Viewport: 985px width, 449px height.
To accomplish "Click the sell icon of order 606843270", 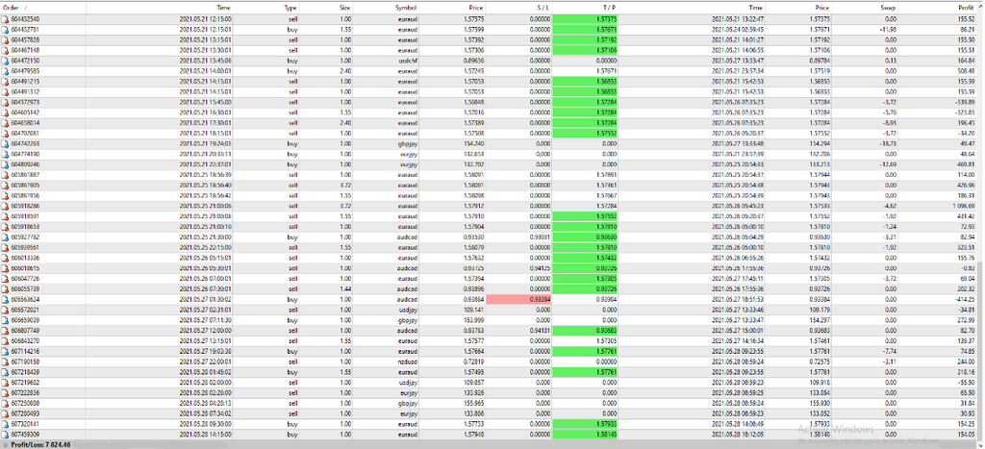I will pos(5,340).
